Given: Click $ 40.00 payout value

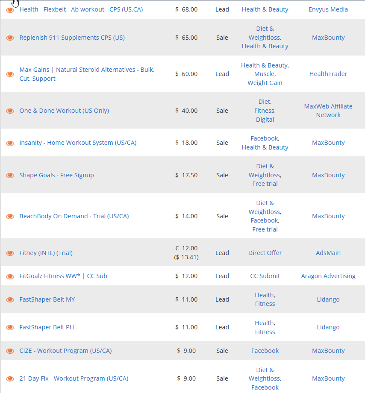Looking at the screenshot, I should point(186,111).
